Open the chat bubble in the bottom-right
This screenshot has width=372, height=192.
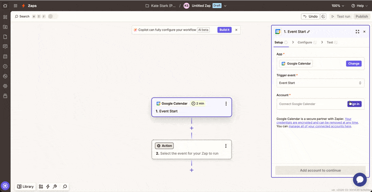[360, 180]
